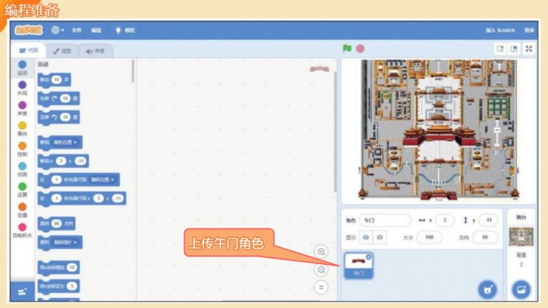Switch to the 代码 (Code) tab
548x308 pixels.
tap(28, 51)
